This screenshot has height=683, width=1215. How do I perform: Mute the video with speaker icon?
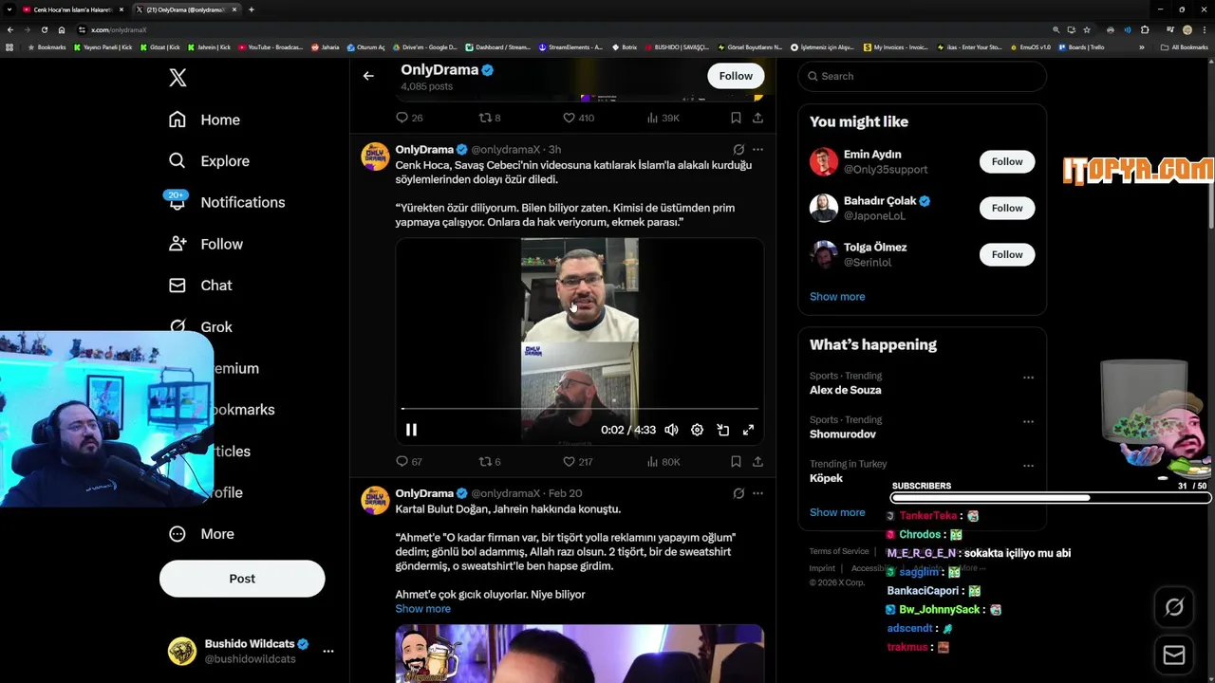671,430
